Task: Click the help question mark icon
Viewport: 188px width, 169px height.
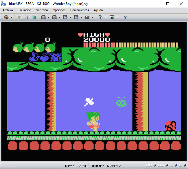Action: coord(125,17)
